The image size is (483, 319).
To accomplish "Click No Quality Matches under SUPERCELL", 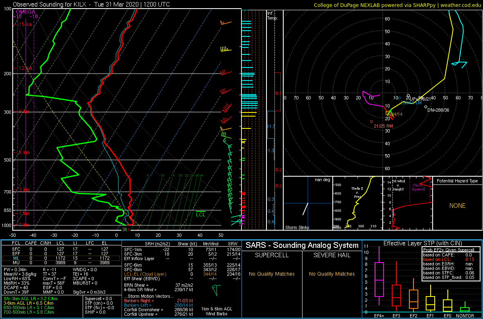I will (272, 274).
